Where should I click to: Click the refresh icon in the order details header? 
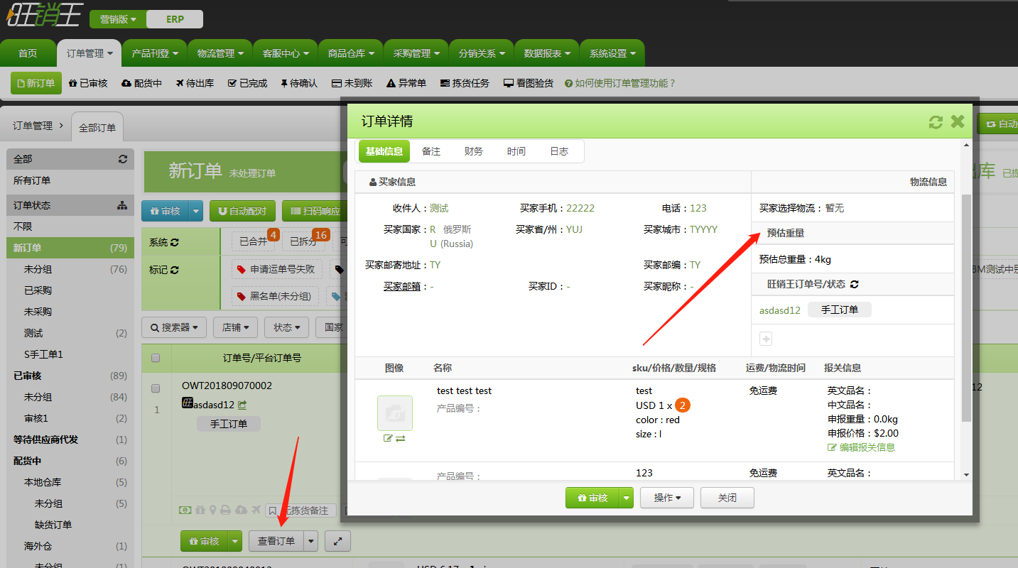[x=936, y=122]
